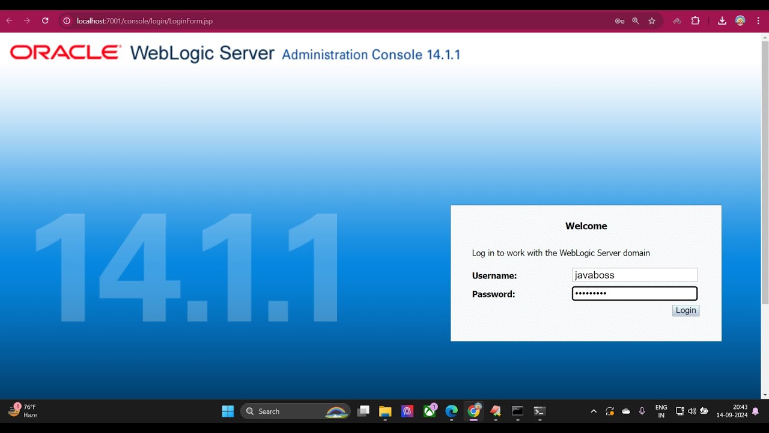The height and width of the screenshot is (433, 769).
Task: Focus the Password input field
Action: (x=634, y=293)
